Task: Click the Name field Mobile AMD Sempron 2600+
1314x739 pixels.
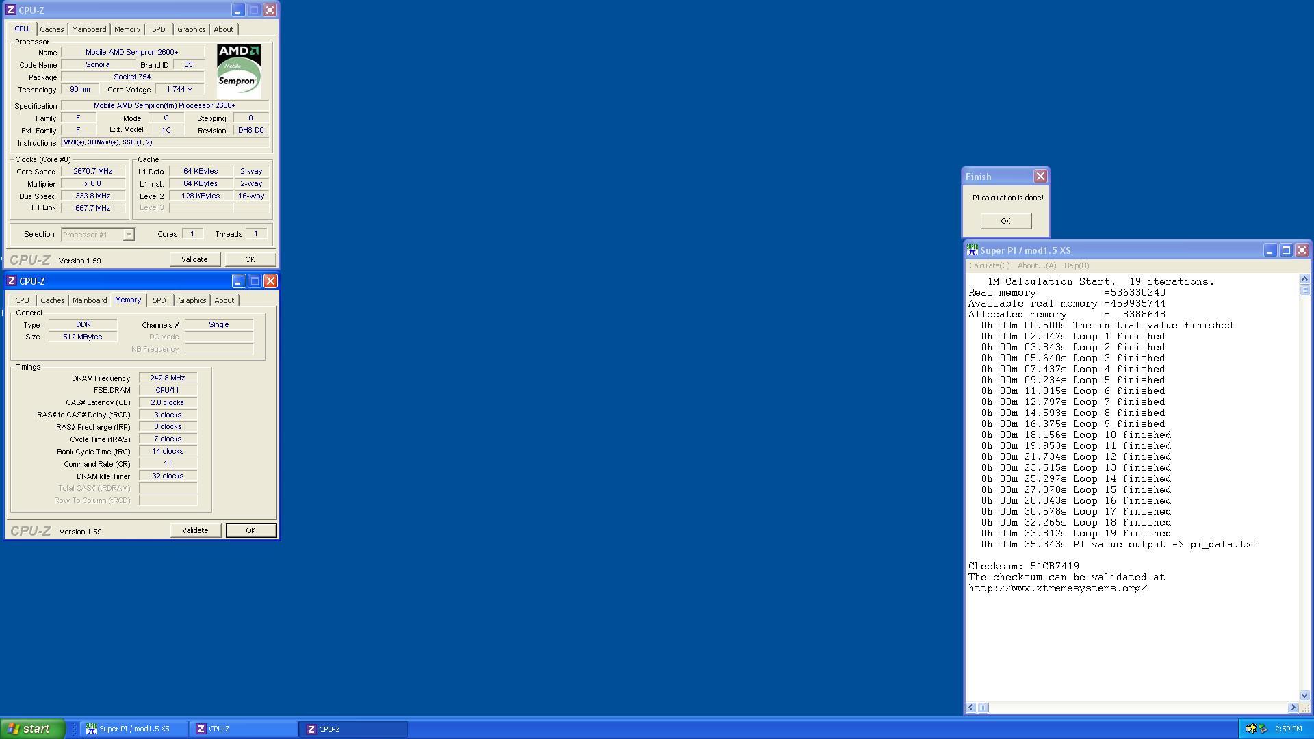Action: coord(132,52)
